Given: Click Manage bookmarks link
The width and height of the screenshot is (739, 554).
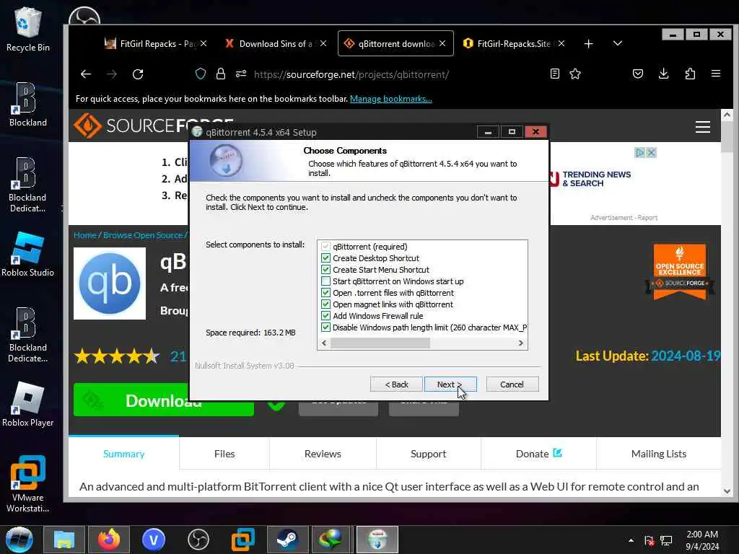Looking at the screenshot, I should 390,99.
